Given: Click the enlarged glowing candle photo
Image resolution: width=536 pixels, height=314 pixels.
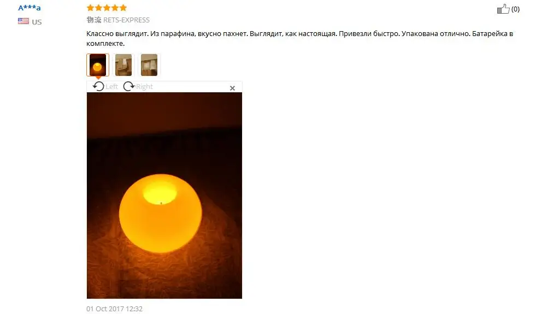Looking at the screenshot, I should [164, 195].
